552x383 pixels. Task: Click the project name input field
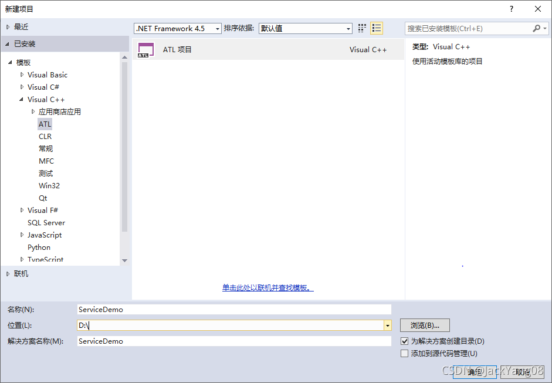point(234,310)
